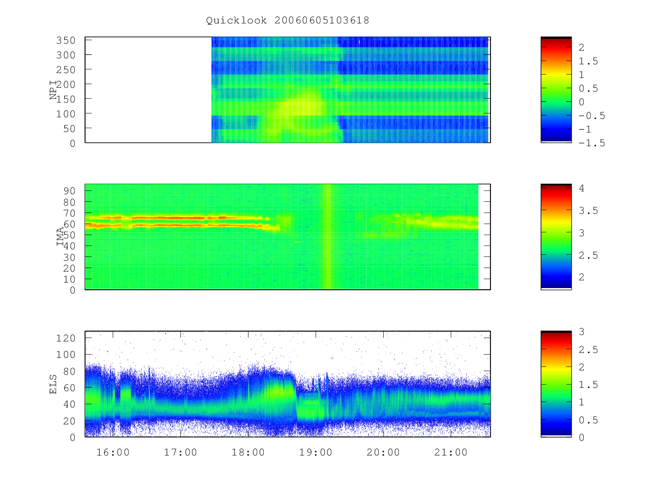
Task: Click the 3 label on ELS color bar
Action: click(x=582, y=332)
